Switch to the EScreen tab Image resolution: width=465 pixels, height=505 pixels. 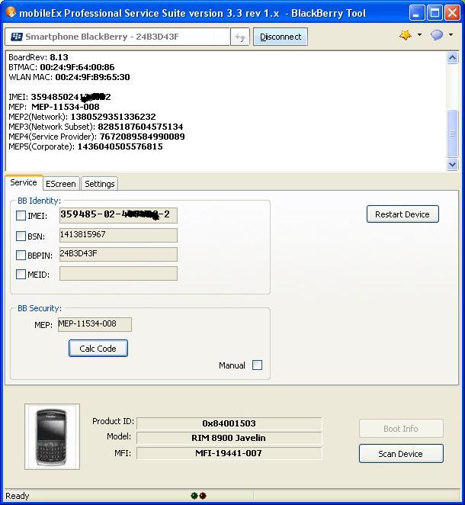(x=61, y=184)
